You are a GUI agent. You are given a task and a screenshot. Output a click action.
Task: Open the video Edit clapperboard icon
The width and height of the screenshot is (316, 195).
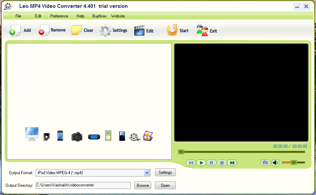click(x=139, y=31)
